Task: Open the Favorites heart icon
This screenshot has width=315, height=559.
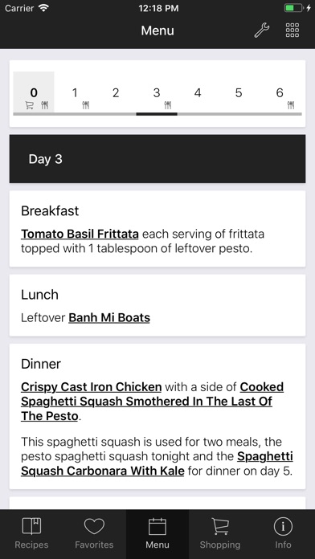Action: click(x=94, y=526)
